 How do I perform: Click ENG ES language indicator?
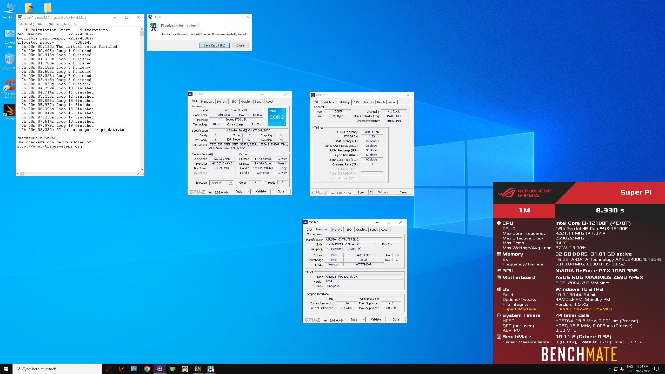(x=630, y=369)
